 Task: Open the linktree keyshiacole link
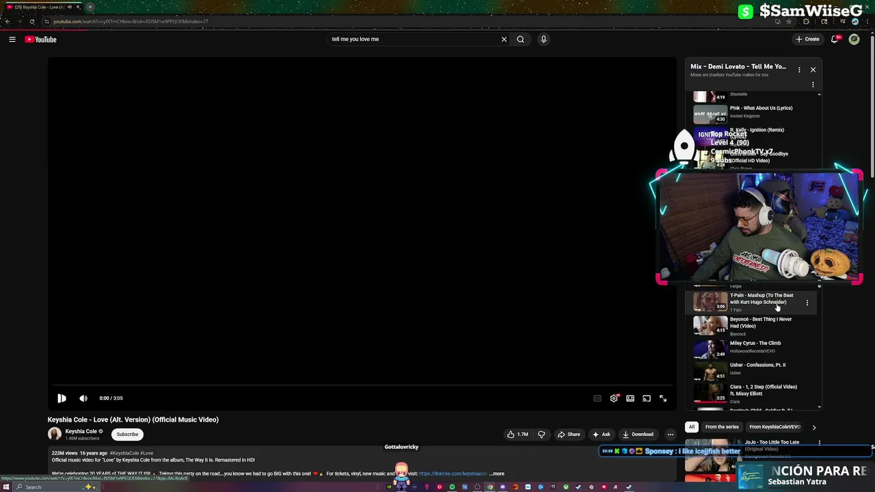coord(453,474)
